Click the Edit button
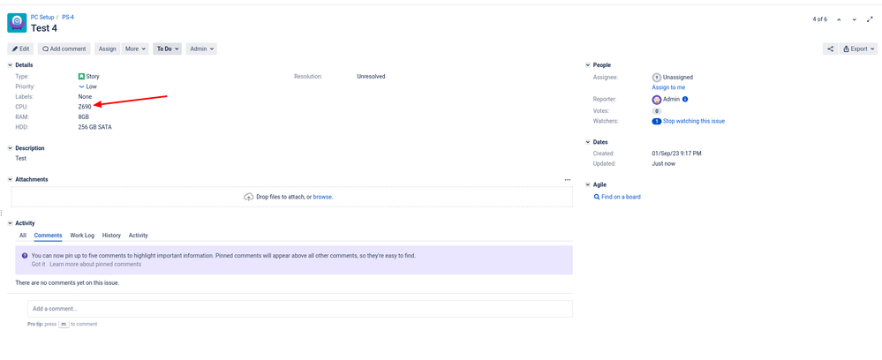The image size is (882, 360). (x=21, y=49)
